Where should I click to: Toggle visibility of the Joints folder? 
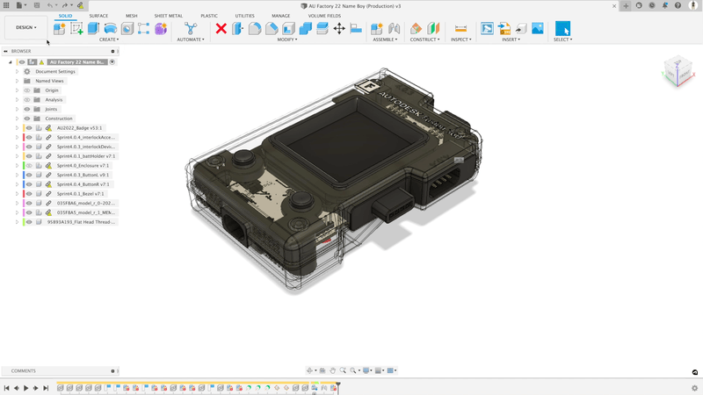(x=27, y=109)
